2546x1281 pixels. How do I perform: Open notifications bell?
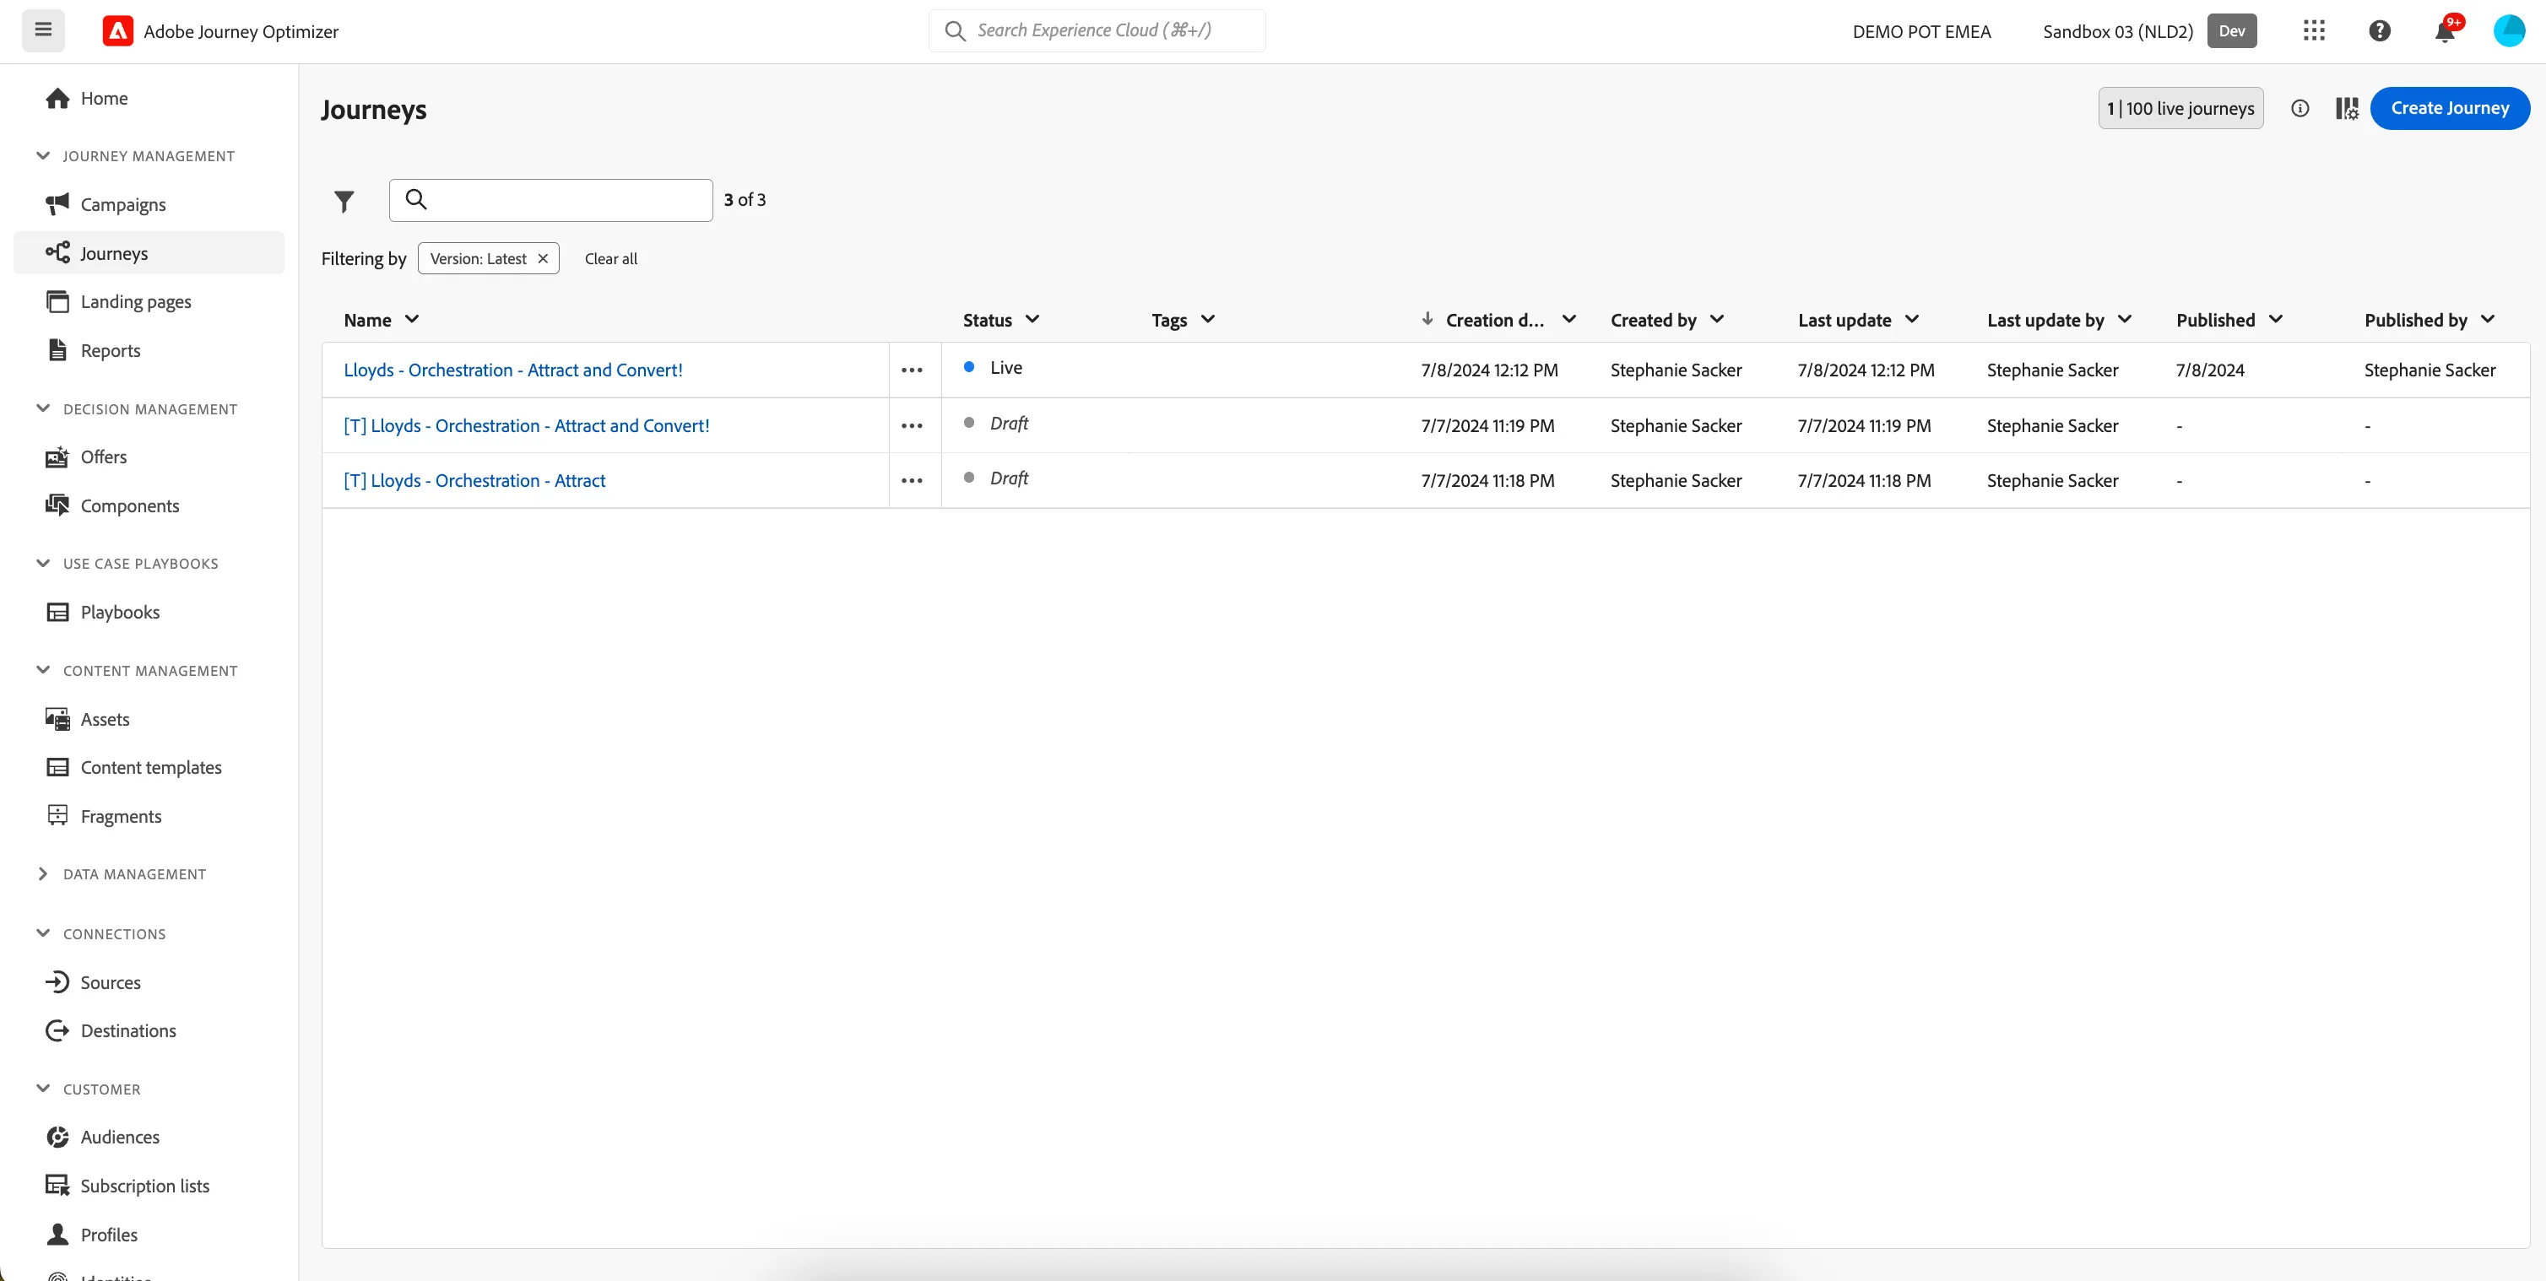[2446, 30]
